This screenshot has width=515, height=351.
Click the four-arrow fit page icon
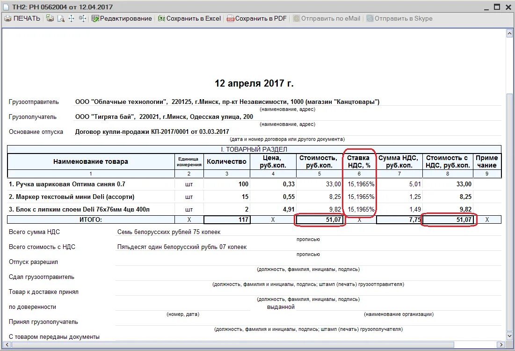tap(71, 19)
